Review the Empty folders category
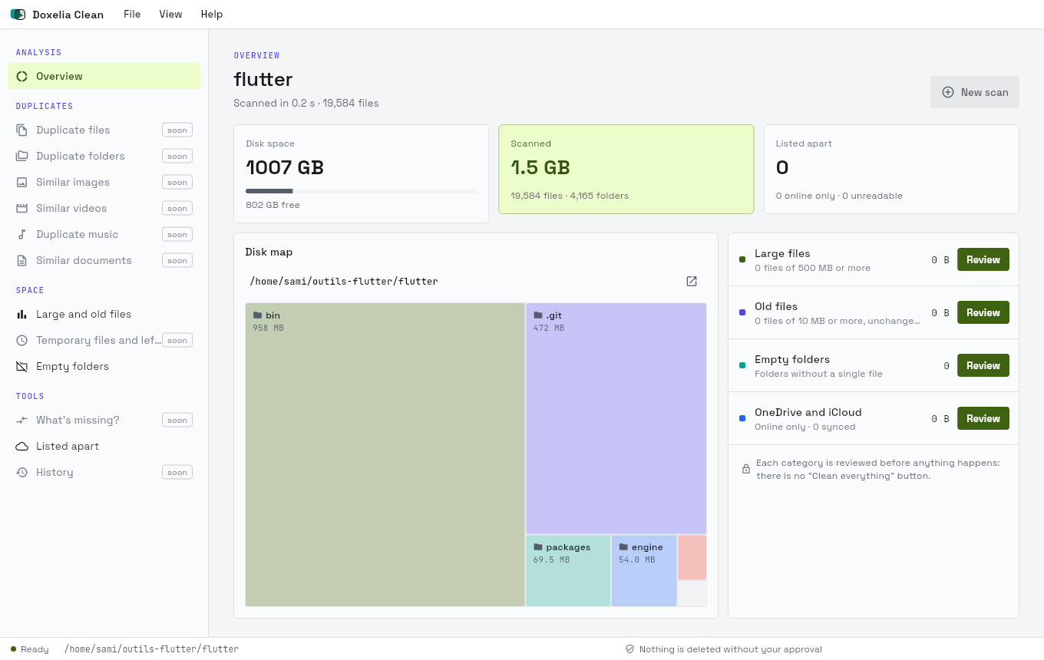 click(x=983, y=365)
